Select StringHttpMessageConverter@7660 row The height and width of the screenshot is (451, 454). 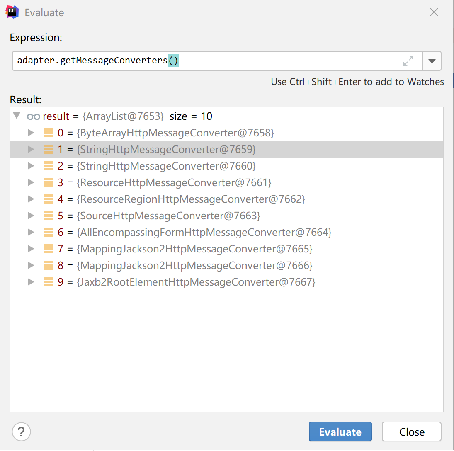coord(166,166)
